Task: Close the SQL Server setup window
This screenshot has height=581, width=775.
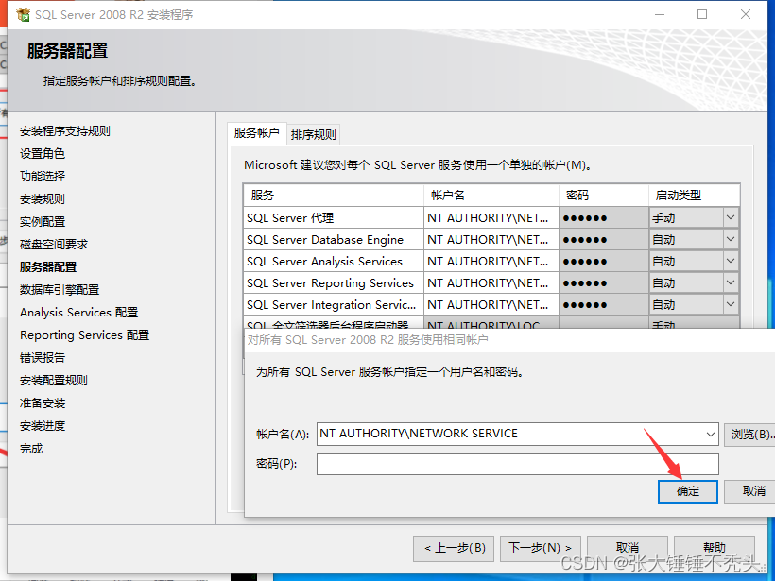Action: click(x=746, y=14)
